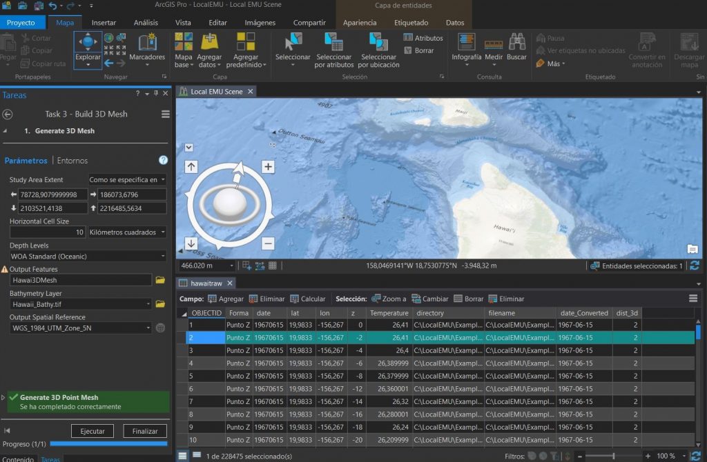Click Finalizar to close the task
707x462 pixels.
click(144, 430)
